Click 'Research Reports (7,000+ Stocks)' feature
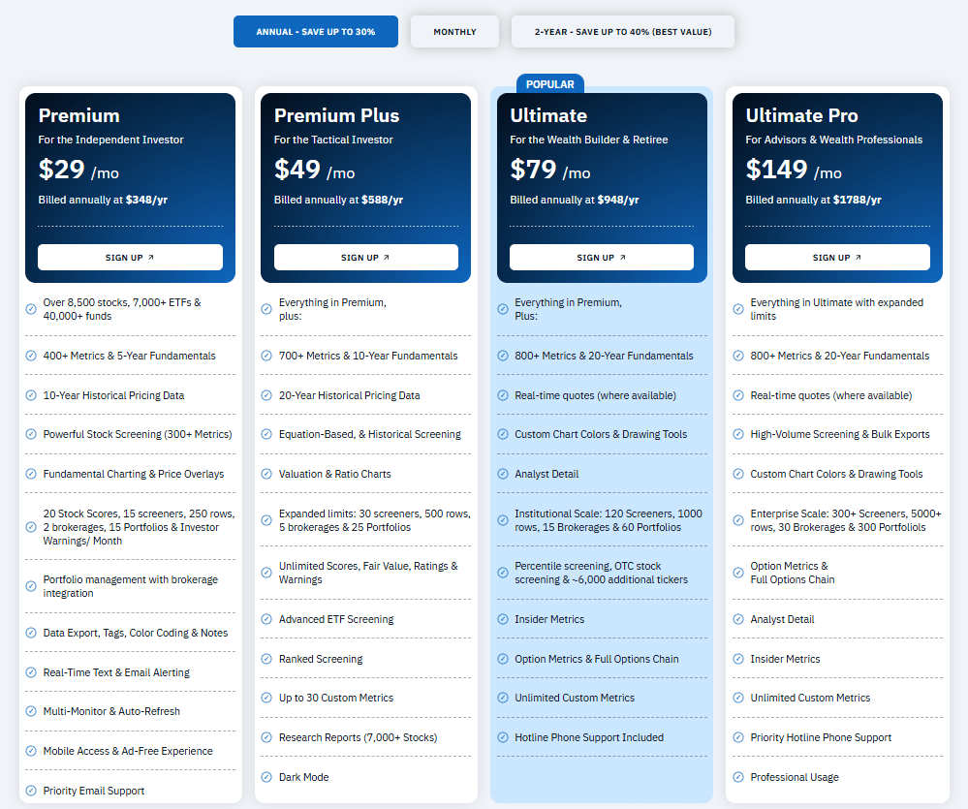The height and width of the screenshot is (809, 968). [359, 736]
